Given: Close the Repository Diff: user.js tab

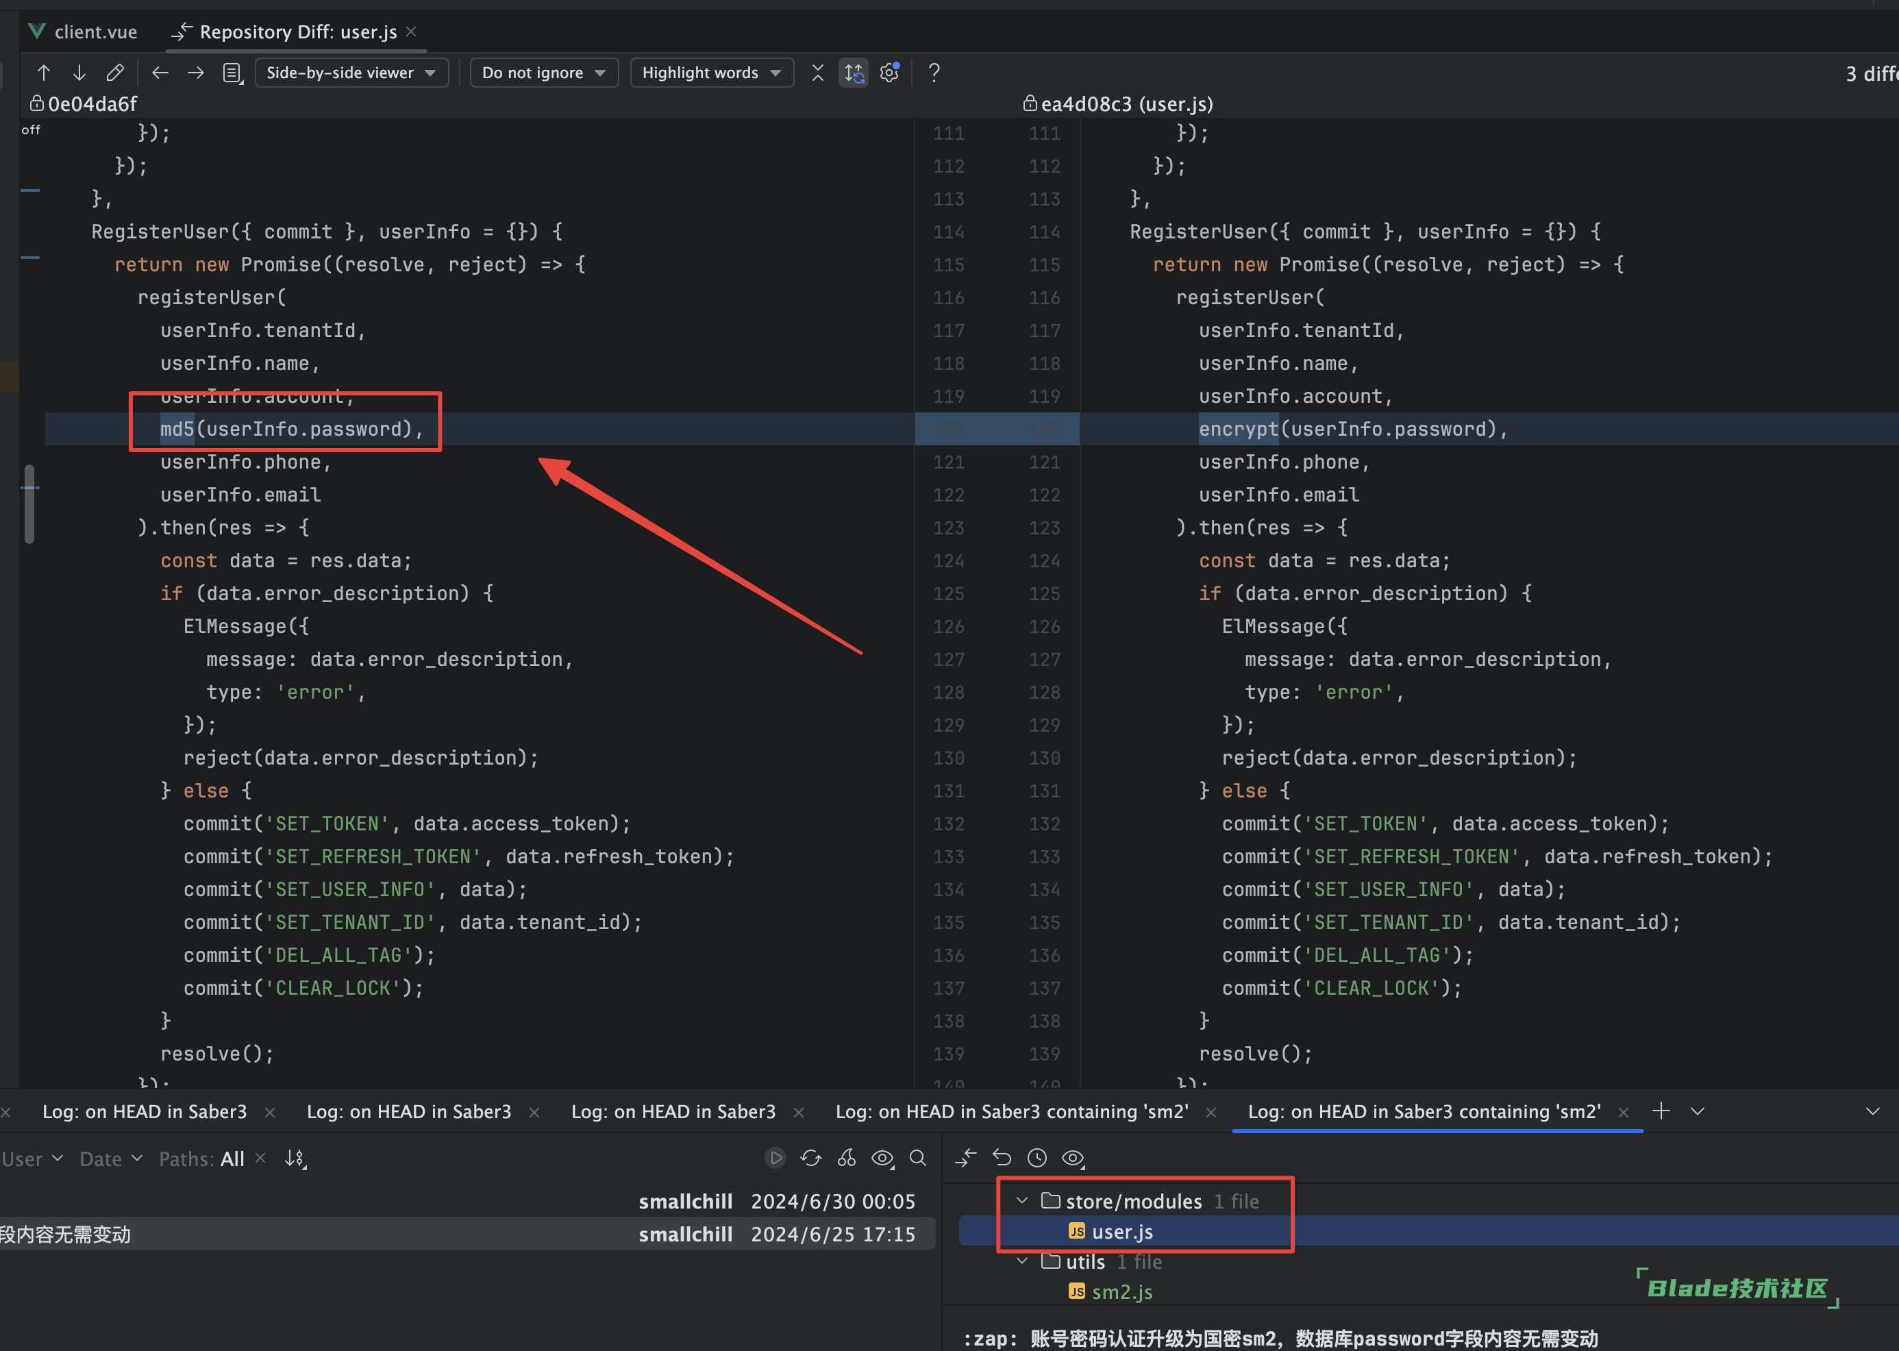Looking at the screenshot, I should (411, 32).
